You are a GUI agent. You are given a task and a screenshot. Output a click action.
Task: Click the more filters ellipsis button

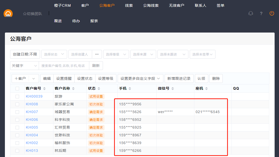[97, 54]
